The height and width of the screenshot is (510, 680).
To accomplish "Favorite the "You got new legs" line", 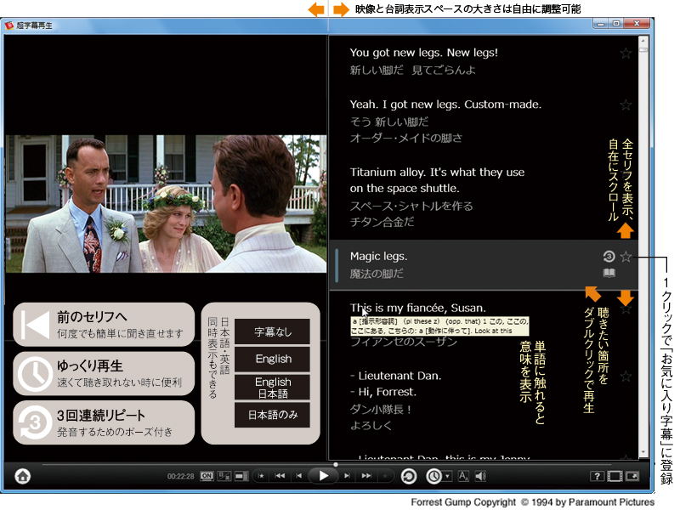I will point(626,54).
